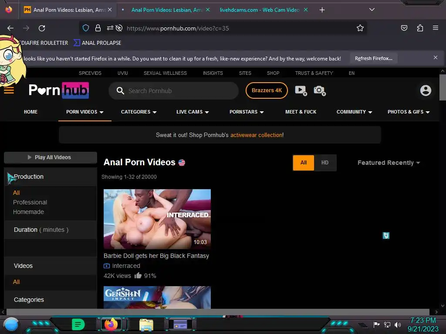Open the activewear collection banner link
The width and height of the screenshot is (446, 334).
257,135
